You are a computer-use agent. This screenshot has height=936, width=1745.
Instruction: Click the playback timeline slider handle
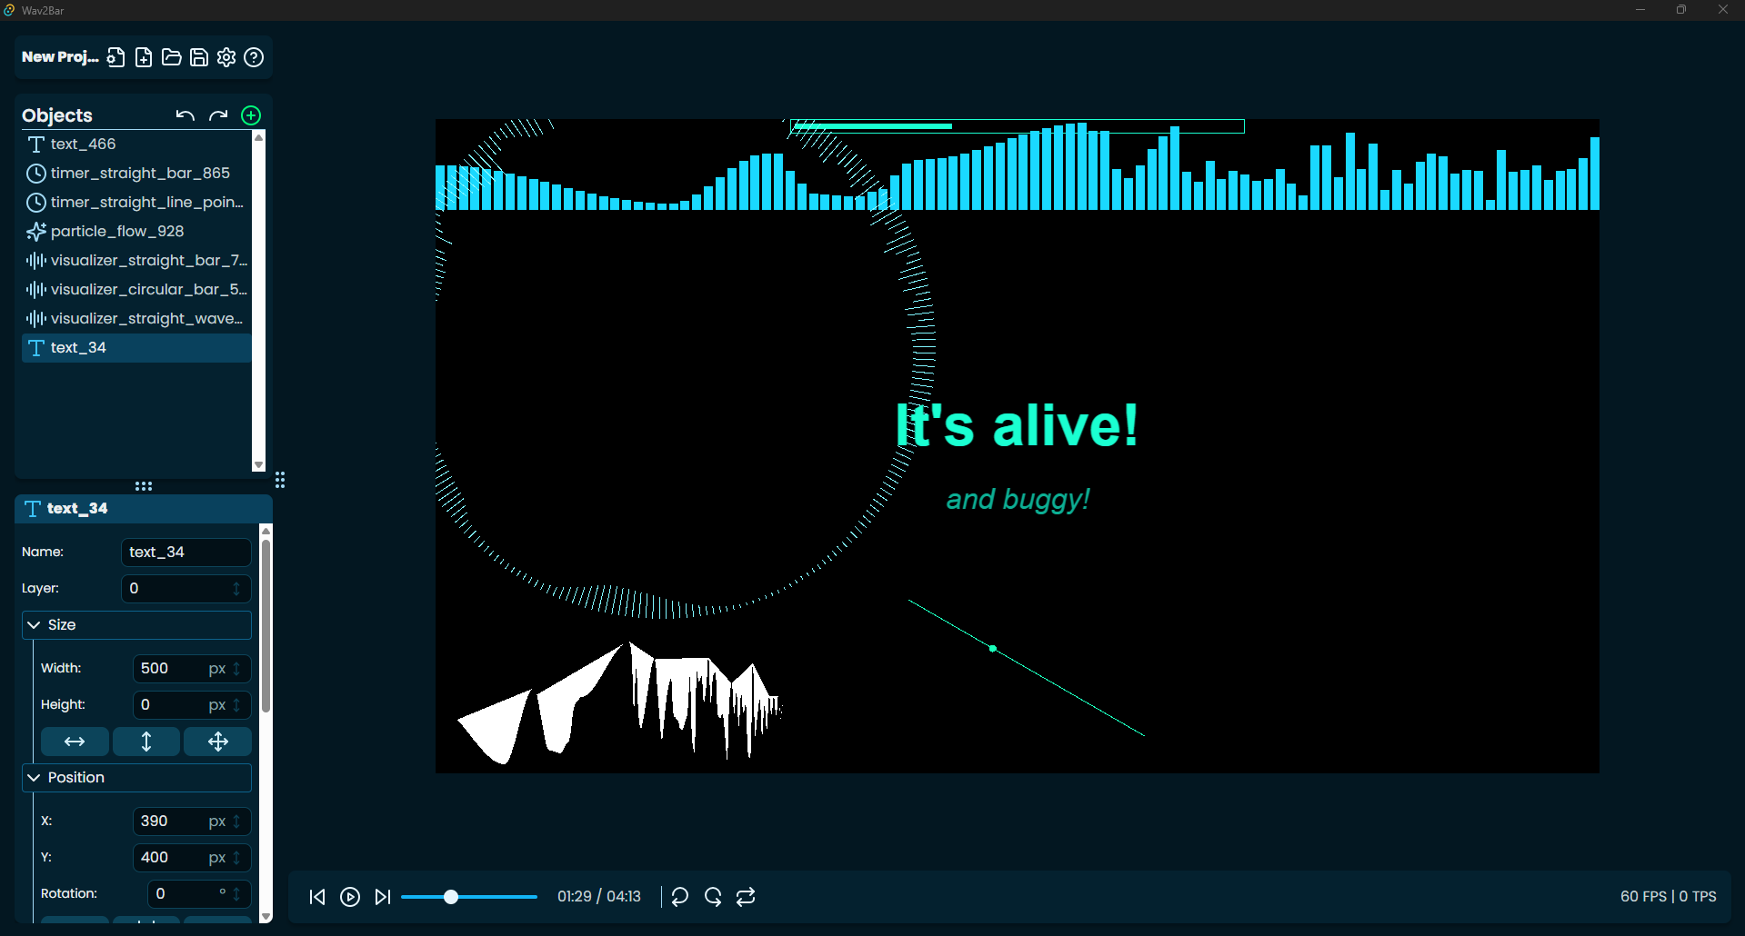(451, 897)
